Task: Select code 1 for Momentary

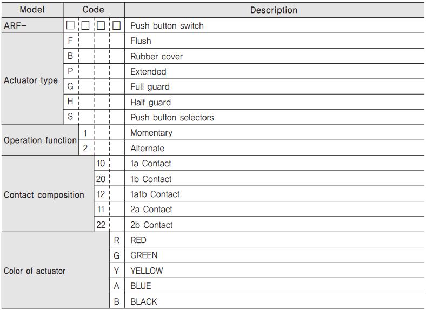Action: tap(85, 133)
